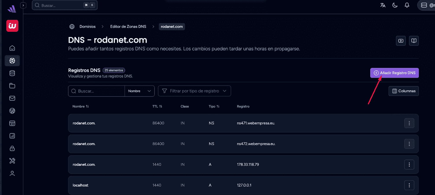Viewport: 435px width, 195px height.
Task: Open actions menu for 178.33.118.79 row
Action: (409, 165)
